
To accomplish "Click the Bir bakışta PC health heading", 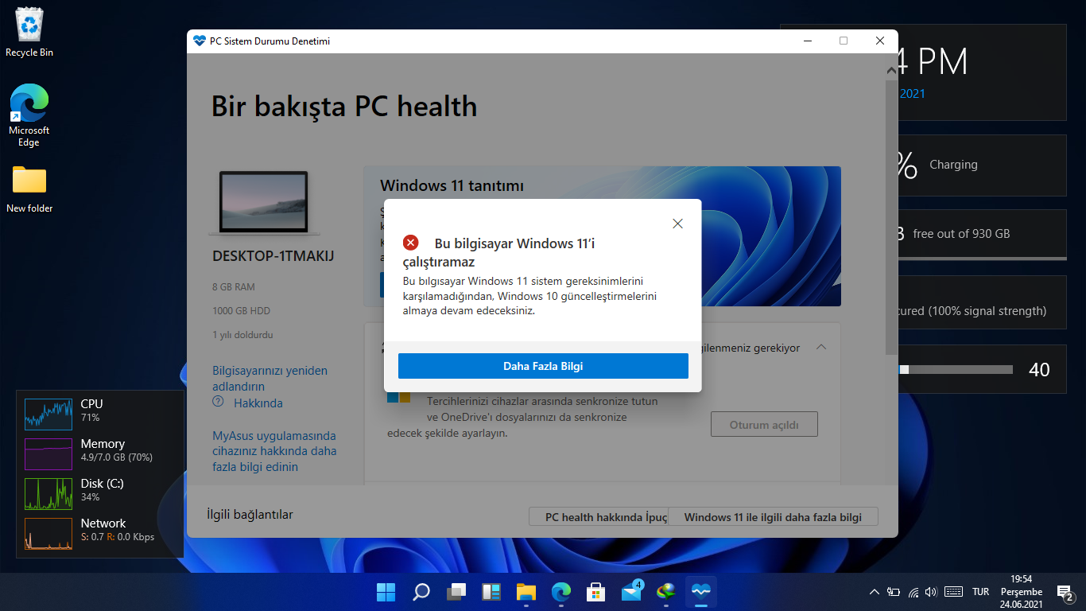I will click(344, 107).
